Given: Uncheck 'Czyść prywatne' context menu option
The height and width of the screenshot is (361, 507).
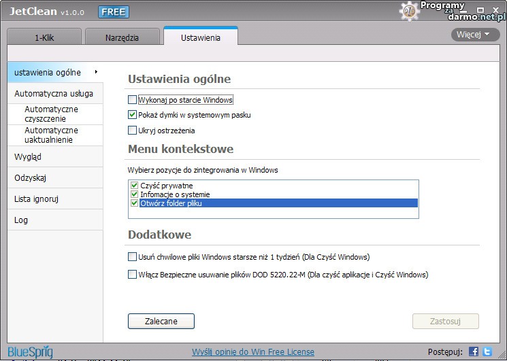Looking at the screenshot, I should (x=134, y=186).
